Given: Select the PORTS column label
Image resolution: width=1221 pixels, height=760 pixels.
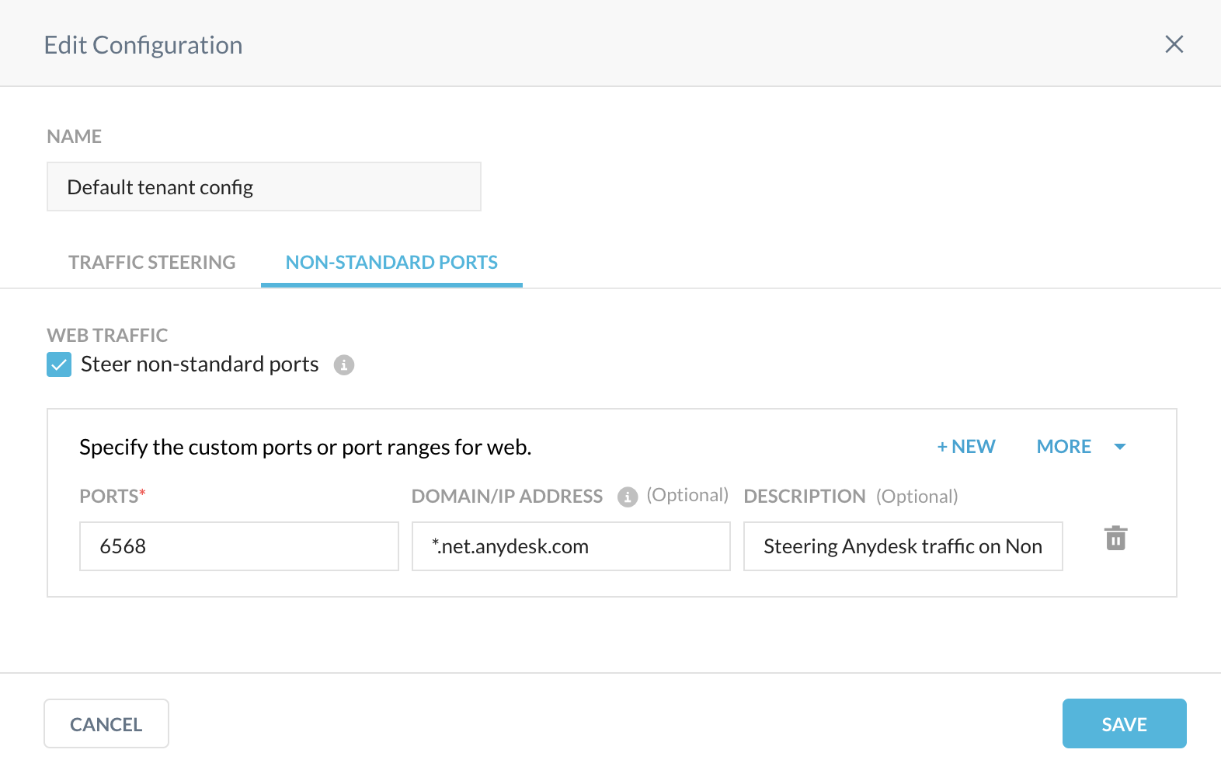Looking at the screenshot, I should (x=113, y=497).
